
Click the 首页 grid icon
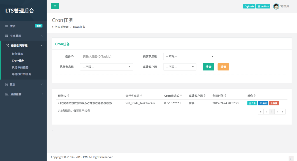pos(7,26)
